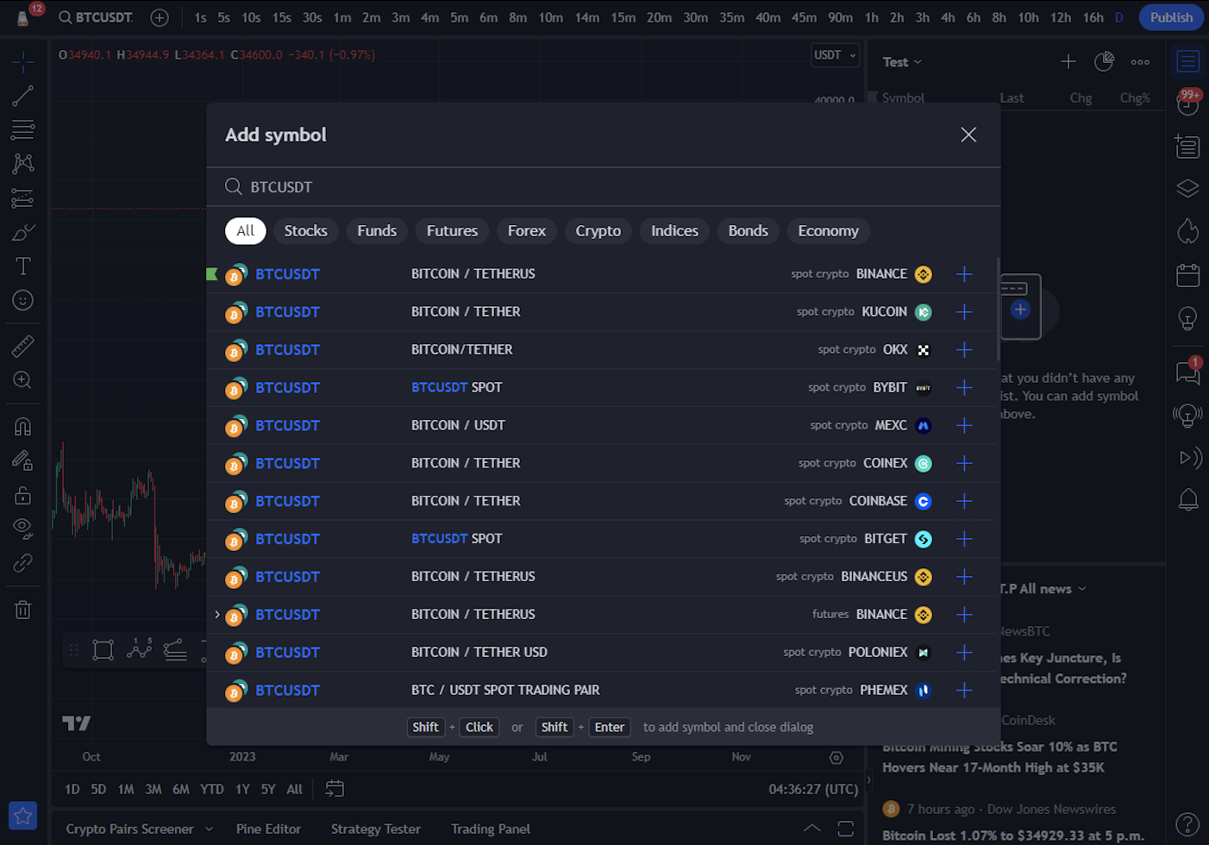Select the ruler measure tool
The width and height of the screenshot is (1209, 845).
pos(23,346)
